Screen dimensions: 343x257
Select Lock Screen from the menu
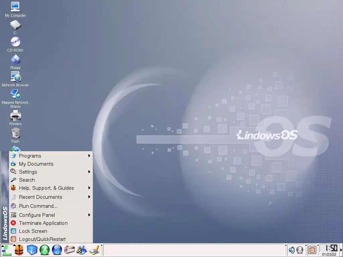tap(51, 231)
